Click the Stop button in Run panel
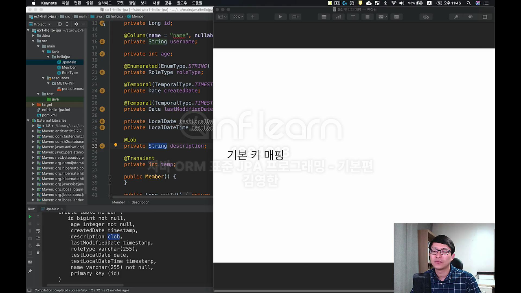Image resolution: width=521 pixels, height=293 pixels. (x=30, y=224)
